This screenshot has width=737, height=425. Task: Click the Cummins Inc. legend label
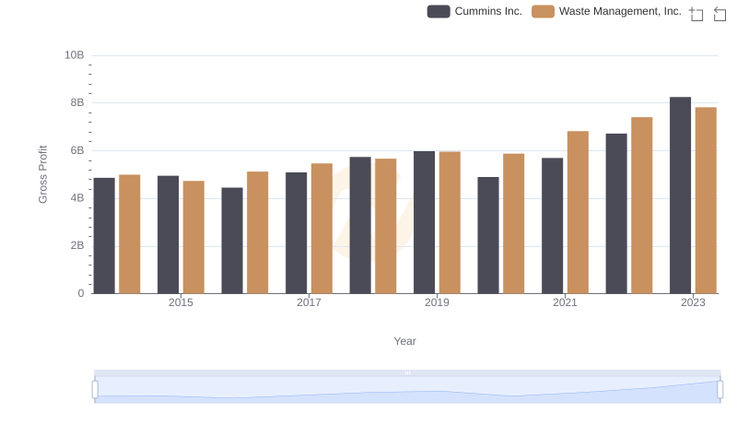click(x=488, y=11)
